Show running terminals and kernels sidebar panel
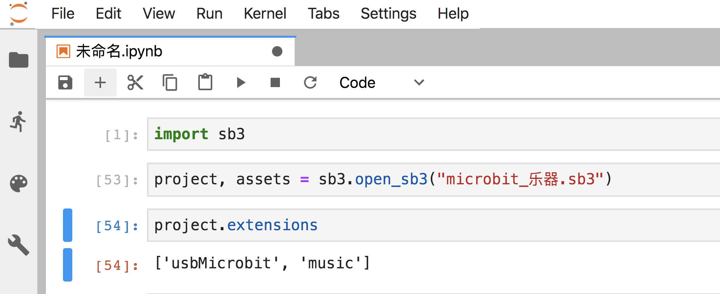 tap(18, 122)
